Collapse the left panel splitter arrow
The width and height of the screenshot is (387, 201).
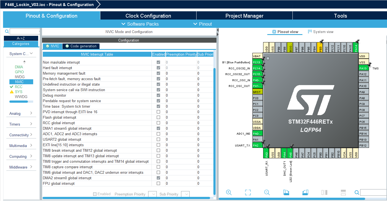point(217,30)
